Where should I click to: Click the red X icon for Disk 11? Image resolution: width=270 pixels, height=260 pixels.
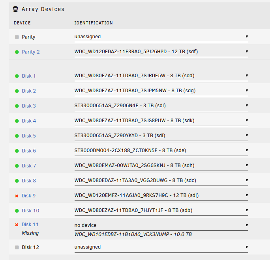point(17,225)
